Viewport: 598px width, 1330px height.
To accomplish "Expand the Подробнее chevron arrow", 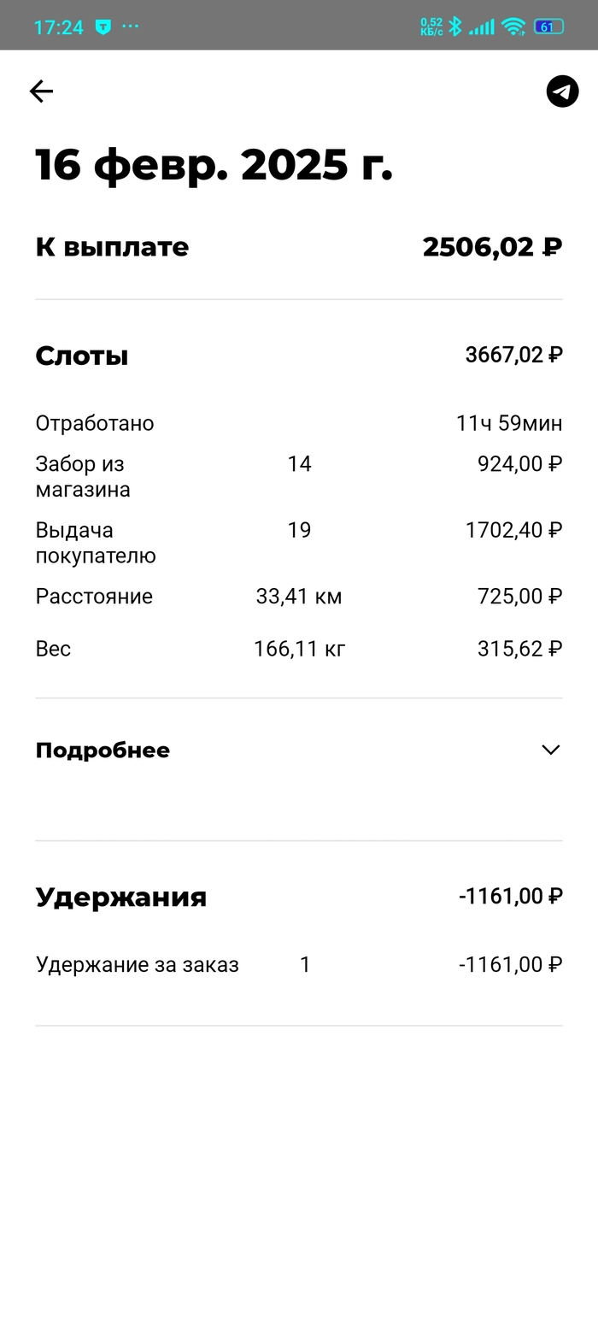I will [550, 750].
